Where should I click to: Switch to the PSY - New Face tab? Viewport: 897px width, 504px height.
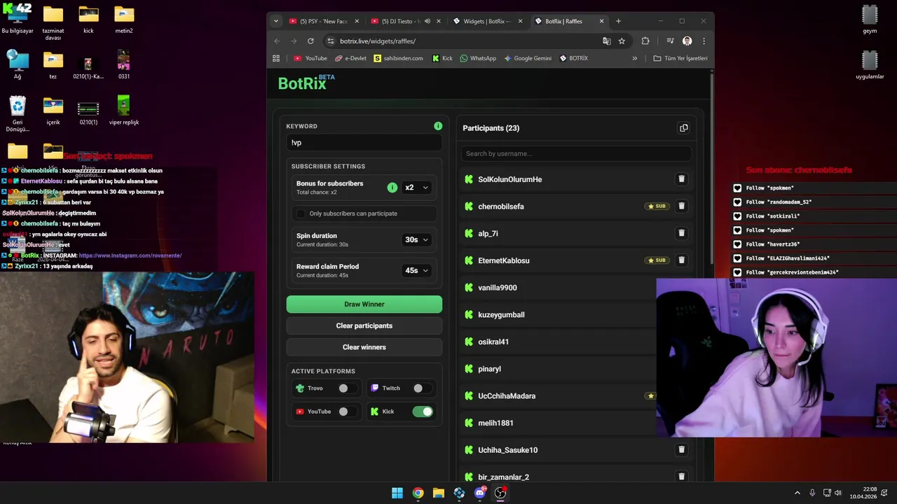pyautogui.click(x=324, y=21)
